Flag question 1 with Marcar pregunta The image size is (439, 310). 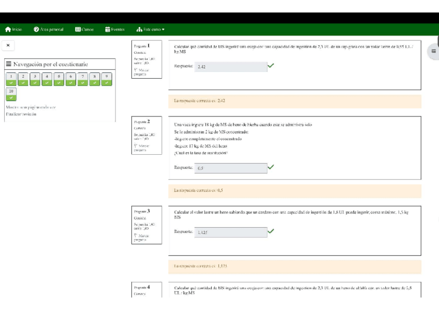point(141,72)
